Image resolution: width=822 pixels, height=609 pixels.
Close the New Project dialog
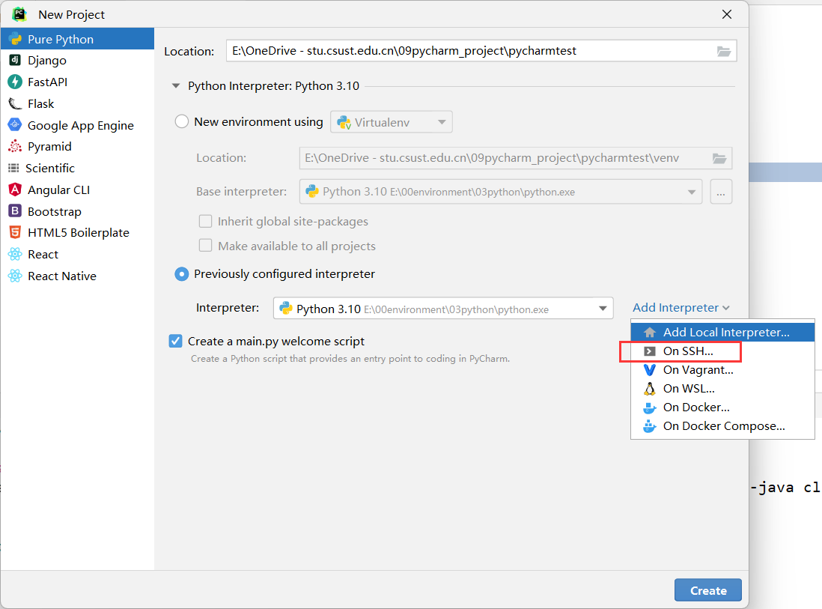click(727, 15)
